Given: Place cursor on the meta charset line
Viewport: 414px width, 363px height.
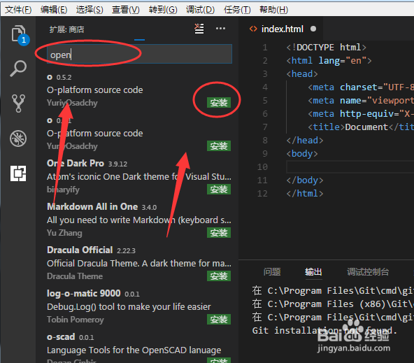Looking at the screenshot, I should tap(361, 87).
